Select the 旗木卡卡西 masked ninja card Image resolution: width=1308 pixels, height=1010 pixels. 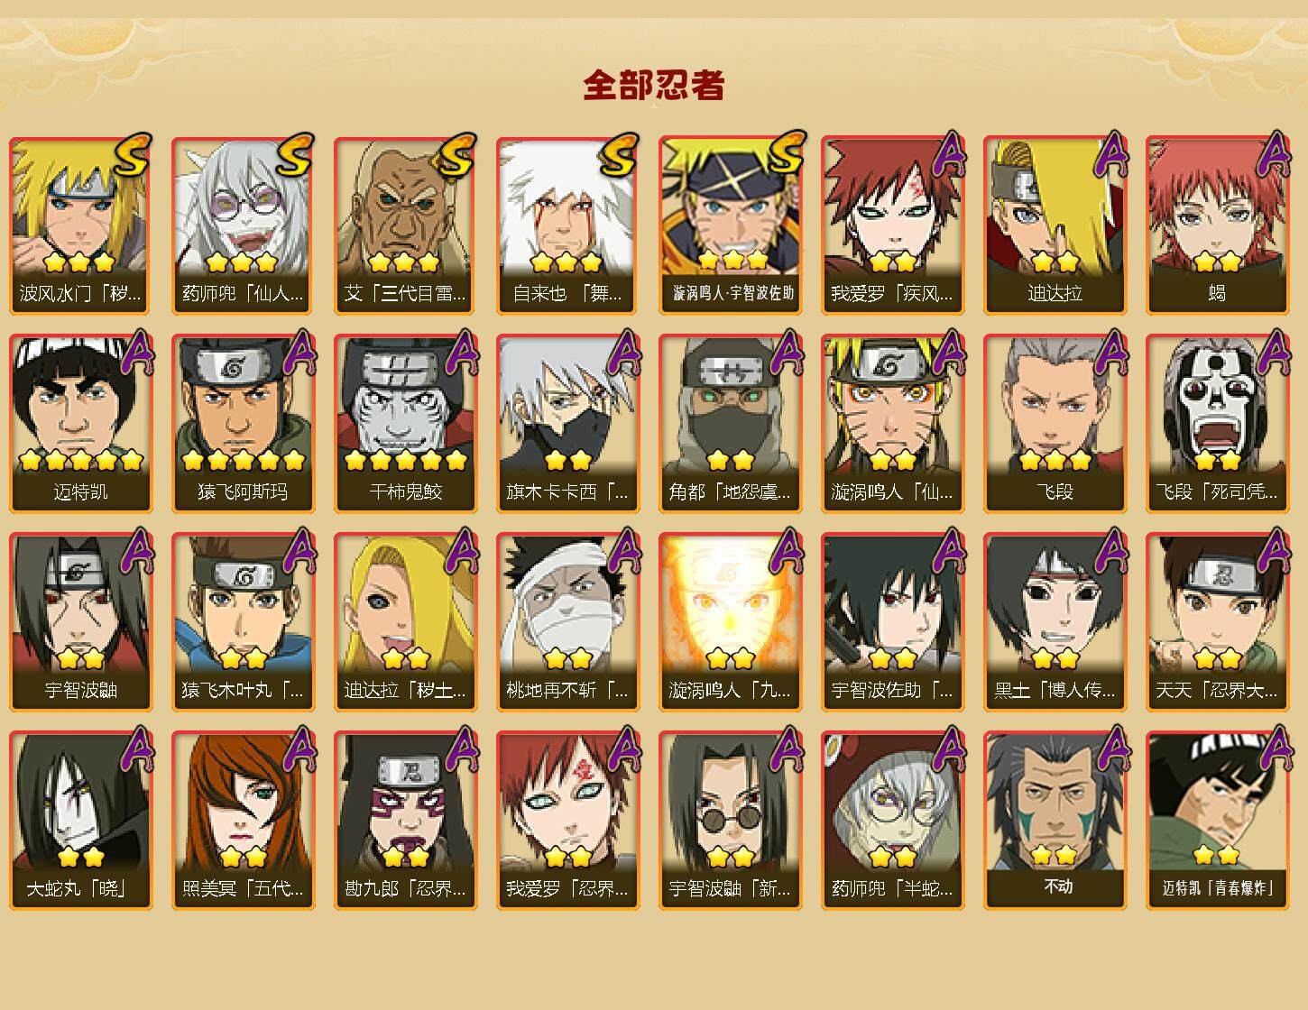(568, 424)
